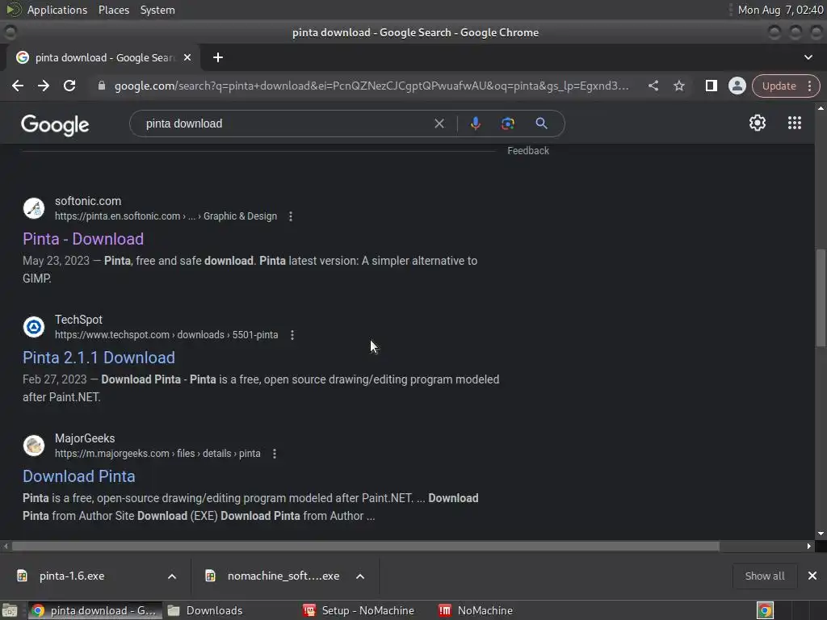Click the Feedback link

point(528,151)
